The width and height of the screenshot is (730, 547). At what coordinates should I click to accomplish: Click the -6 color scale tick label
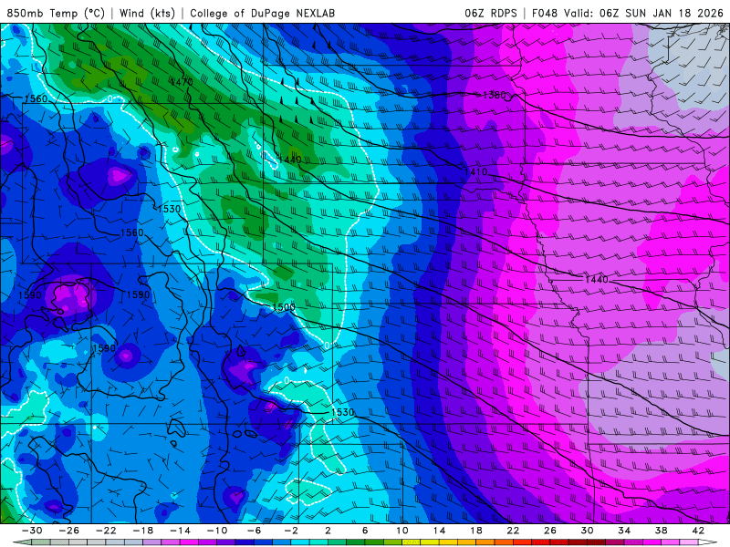[x=255, y=531]
